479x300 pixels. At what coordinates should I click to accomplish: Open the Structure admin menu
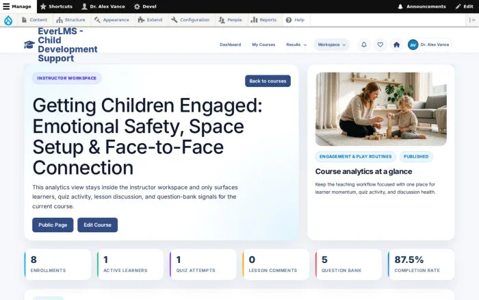click(70, 20)
